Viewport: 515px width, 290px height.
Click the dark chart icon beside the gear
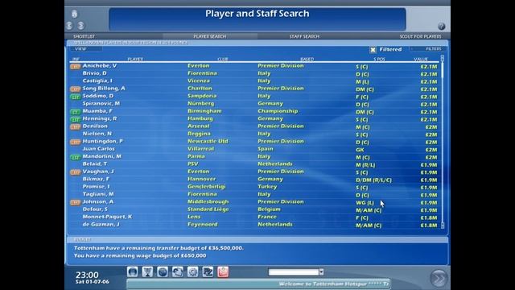pos(208,272)
